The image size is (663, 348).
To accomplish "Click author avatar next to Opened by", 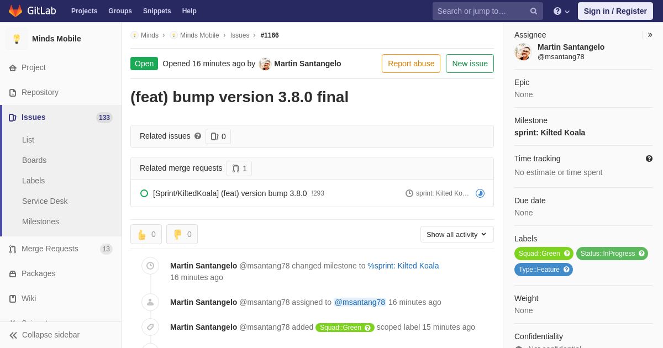I will (265, 64).
